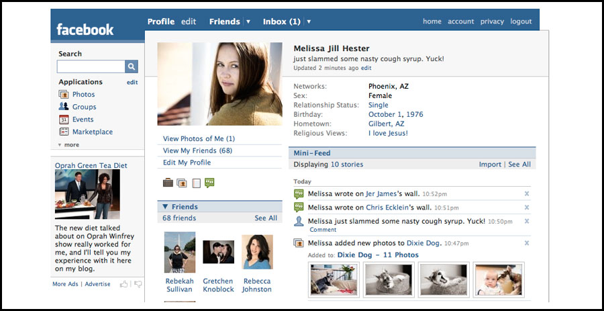Click the green wall speech-bubble icon under profile
604x311 pixels.
(x=209, y=183)
